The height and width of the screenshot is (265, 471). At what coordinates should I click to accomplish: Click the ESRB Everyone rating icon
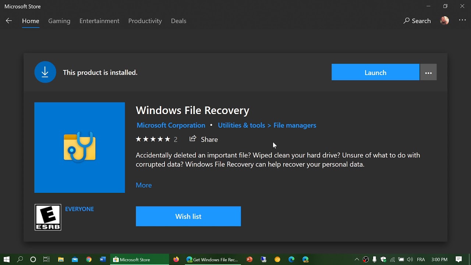pyautogui.click(x=48, y=217)
